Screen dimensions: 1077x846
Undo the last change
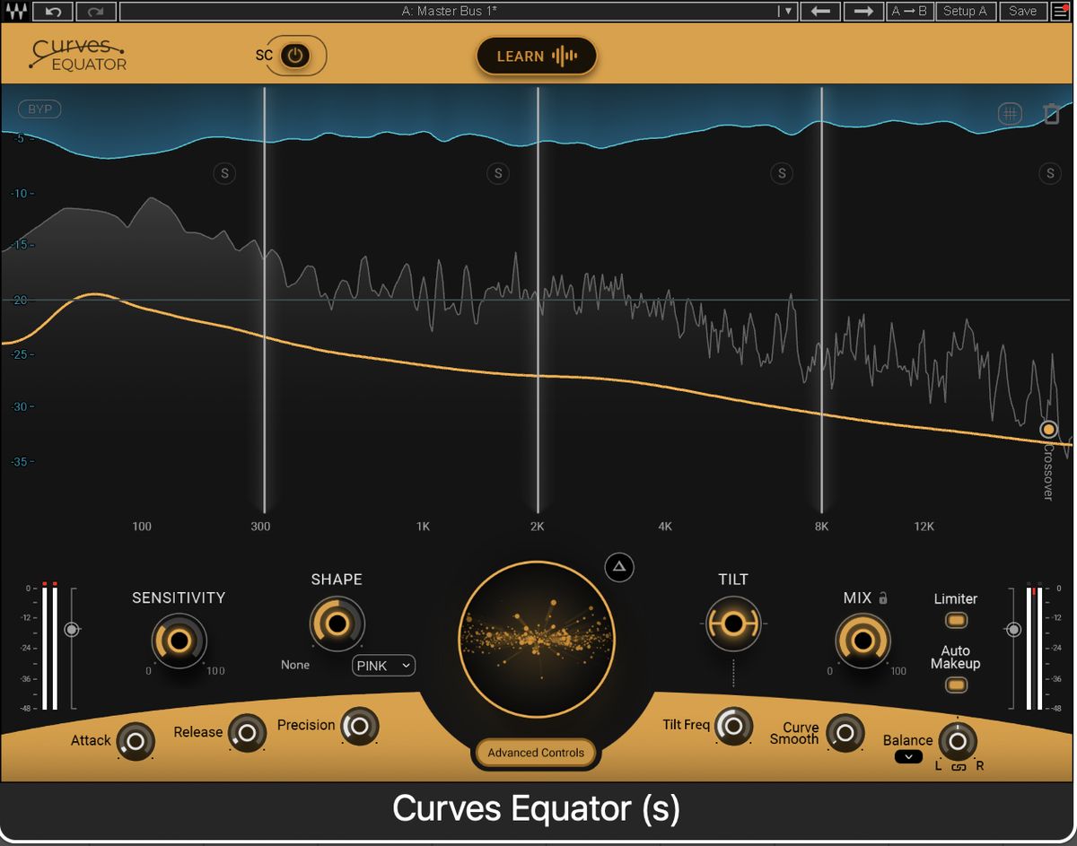click(x=53, y=11)
